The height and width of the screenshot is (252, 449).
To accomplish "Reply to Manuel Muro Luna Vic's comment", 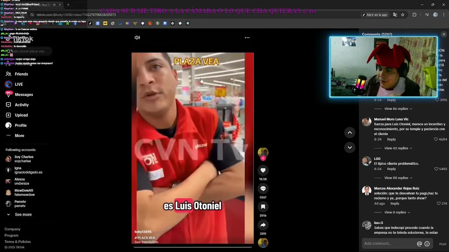I will pyautogui.click(x=391, y=139).
